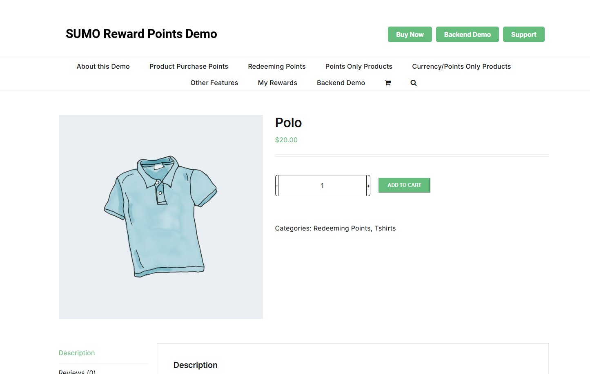Switch to the Reviews tab

(77, 371)
